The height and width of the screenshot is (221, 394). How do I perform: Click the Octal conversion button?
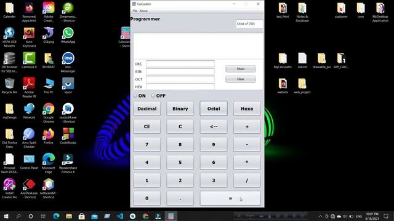pyautogui.click(x=214, y=109)
